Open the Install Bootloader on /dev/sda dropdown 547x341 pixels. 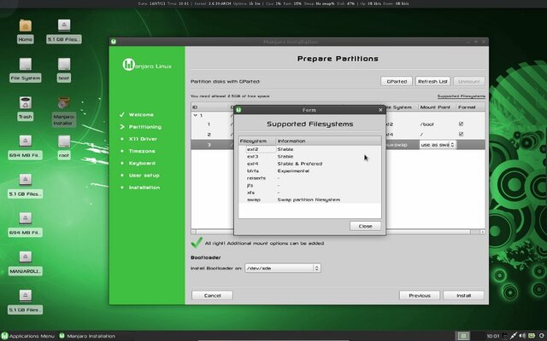click(283, 268)
